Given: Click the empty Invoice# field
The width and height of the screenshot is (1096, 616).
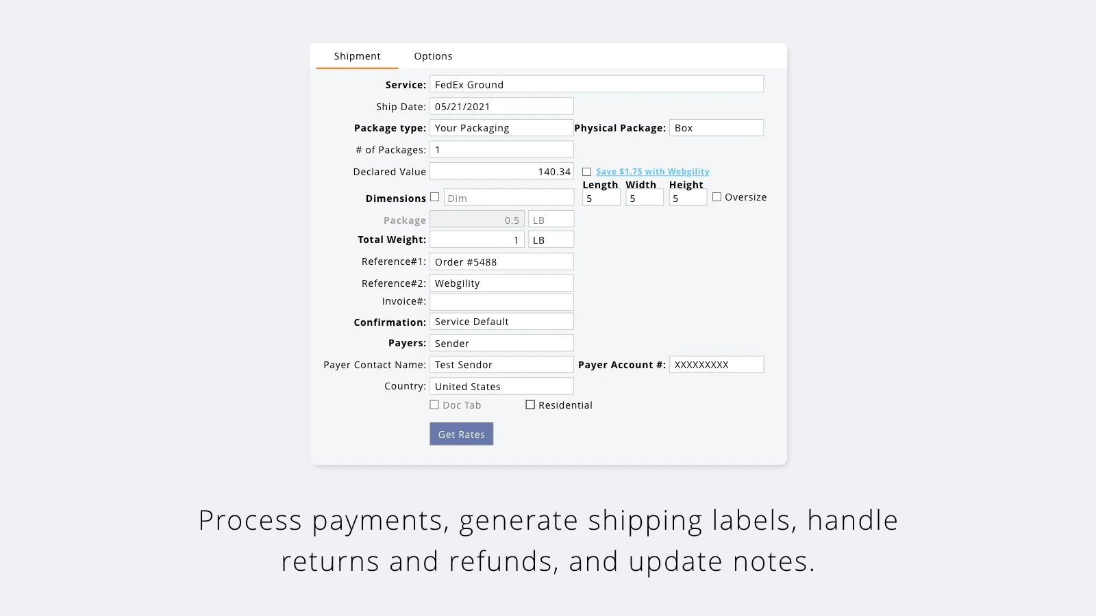Looking at the screenshot, I should (x=501, y=301).
